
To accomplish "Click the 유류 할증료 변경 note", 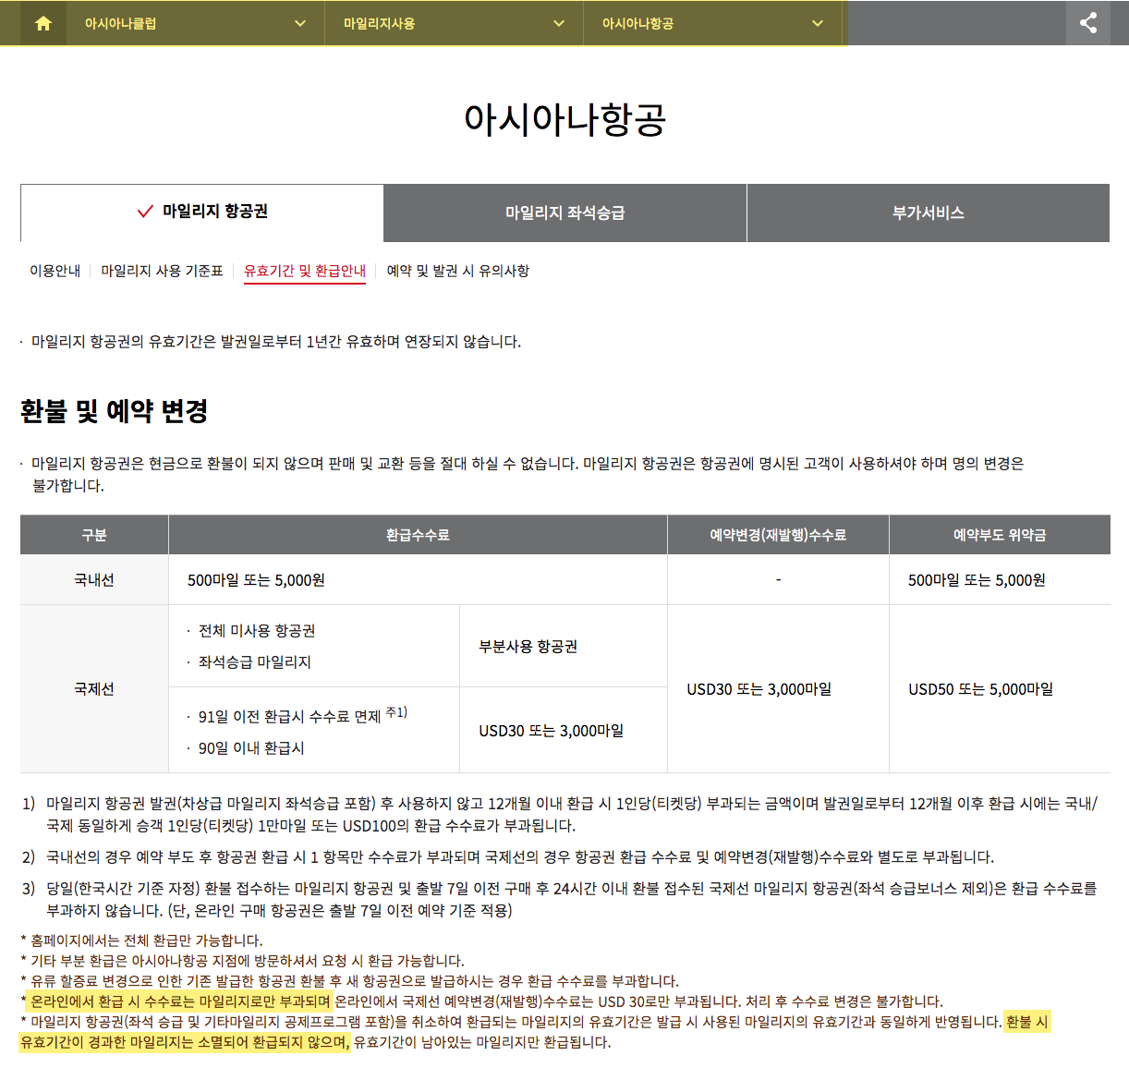I will tap(349, 981).
